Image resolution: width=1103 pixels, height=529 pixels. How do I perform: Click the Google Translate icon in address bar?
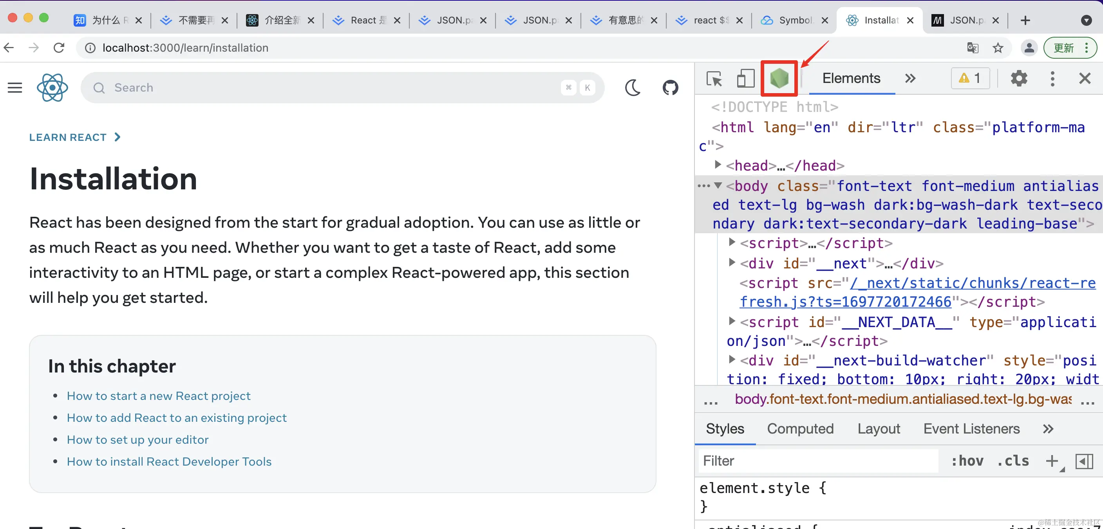[x=973, y=48]
